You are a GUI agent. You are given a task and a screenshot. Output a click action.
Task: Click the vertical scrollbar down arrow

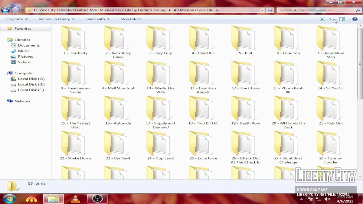pyautogui.click(x=360, y=177)
